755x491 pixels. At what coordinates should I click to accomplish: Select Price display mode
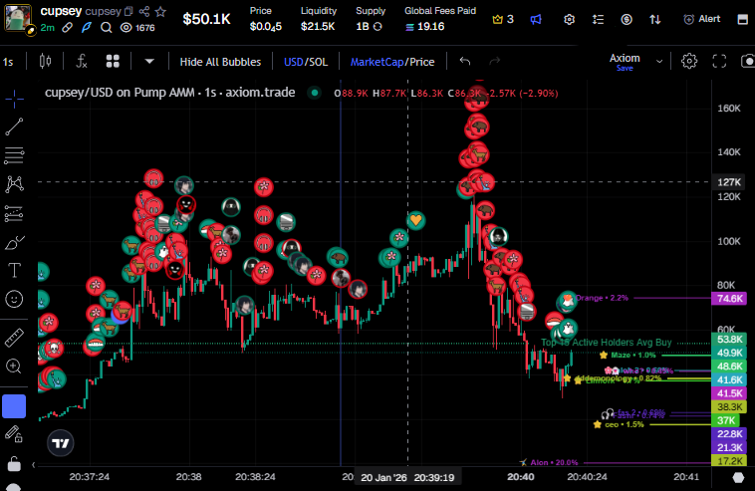pyautogui.click(x=422, y=62)
